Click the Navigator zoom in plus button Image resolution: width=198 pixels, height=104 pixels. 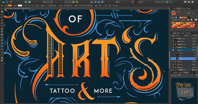coord(196,75)
